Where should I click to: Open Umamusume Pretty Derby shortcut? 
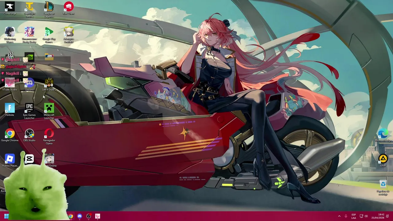[29, 35]
